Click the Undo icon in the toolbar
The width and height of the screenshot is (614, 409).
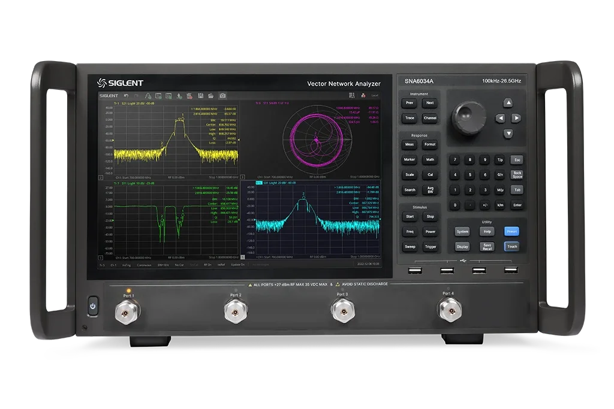[127, 95]
